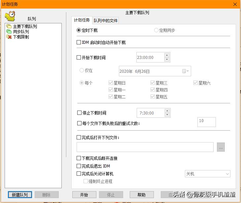Click the 停止 button
Image resolution: width=241 pixels, height=203 pixels.
tap(111, 194)
